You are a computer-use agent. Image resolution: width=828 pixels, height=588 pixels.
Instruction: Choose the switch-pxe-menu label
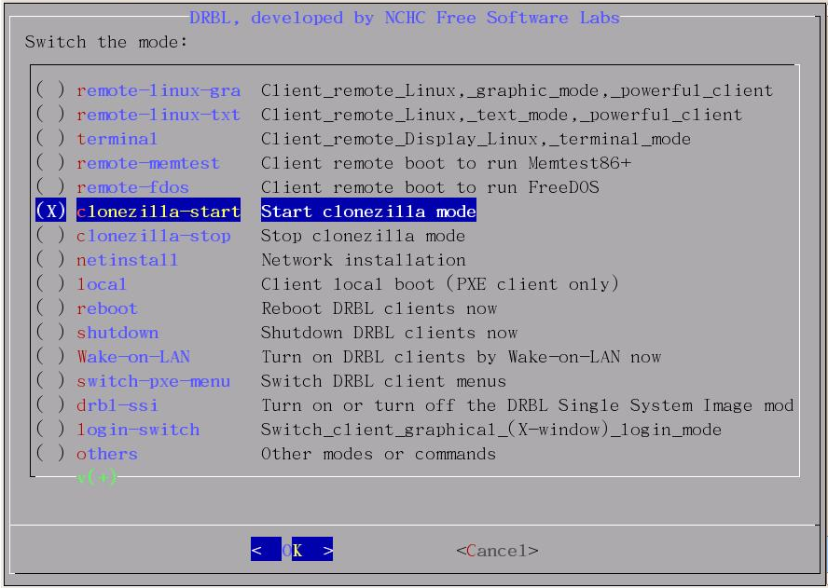coord(153,382)
